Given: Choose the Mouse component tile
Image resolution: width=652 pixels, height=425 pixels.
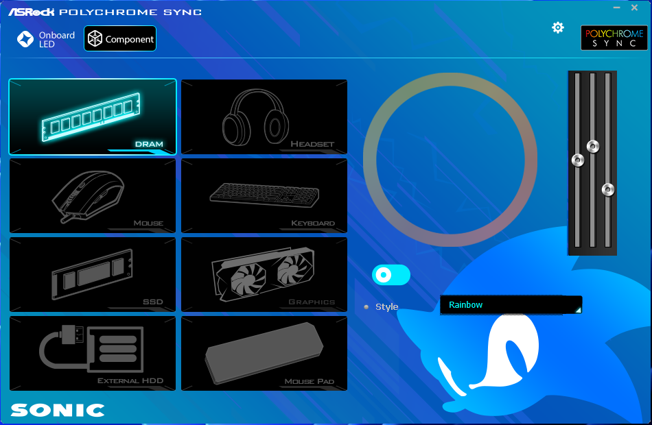Looking at the screenshot, I should (x=93, y=195).
